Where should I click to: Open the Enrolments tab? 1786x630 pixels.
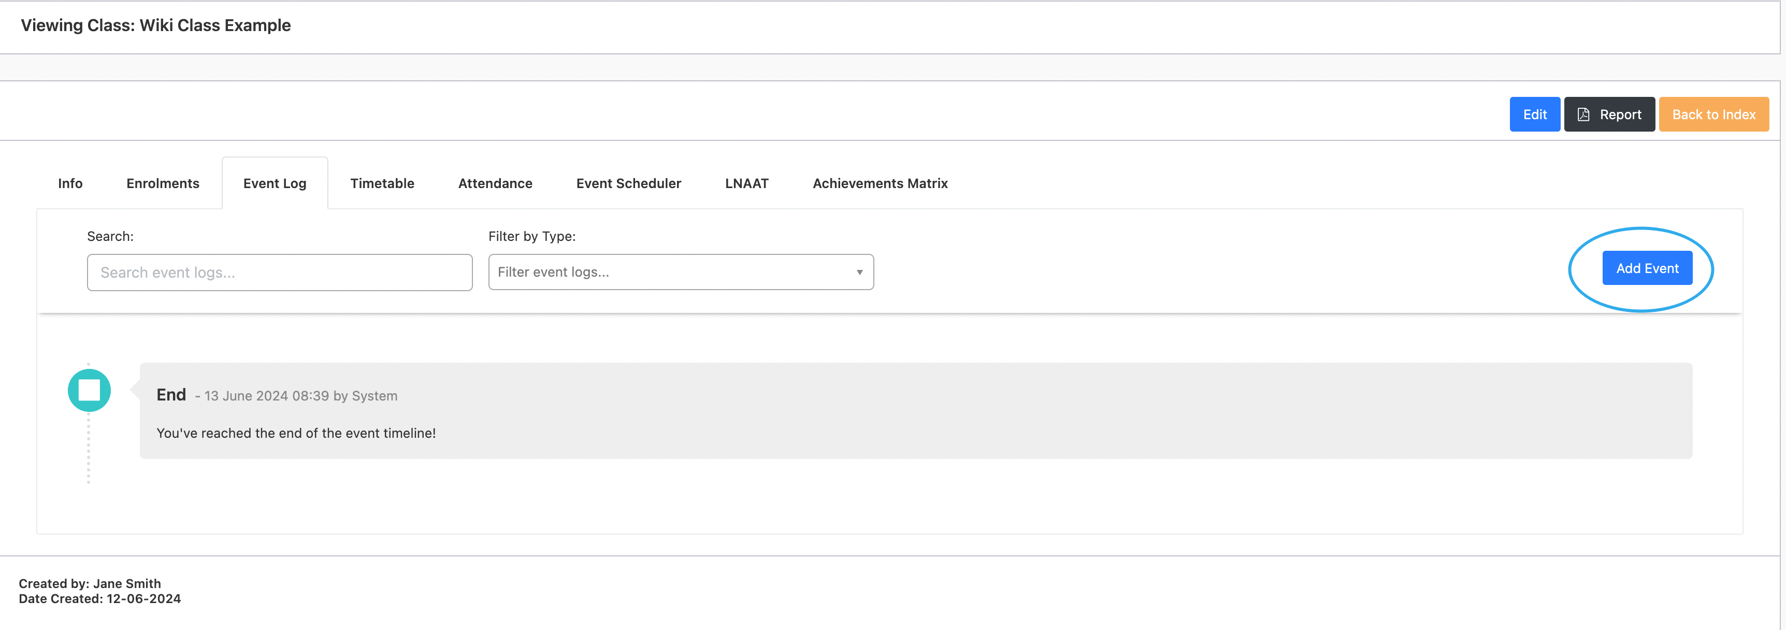pos(163,183)
